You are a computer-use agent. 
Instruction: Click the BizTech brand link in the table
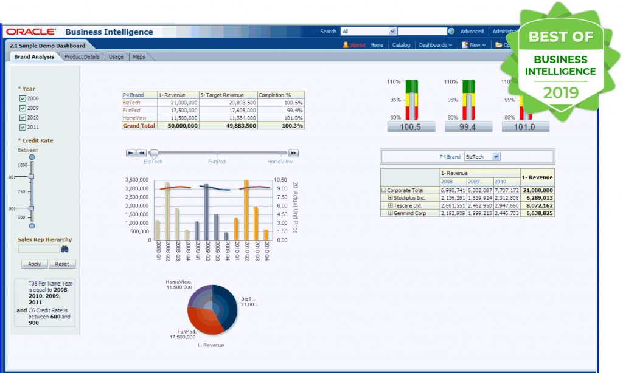tap(131, 103)
